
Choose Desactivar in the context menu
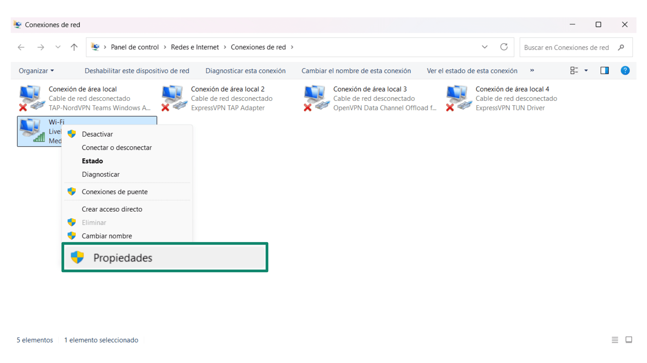(97, 134)
